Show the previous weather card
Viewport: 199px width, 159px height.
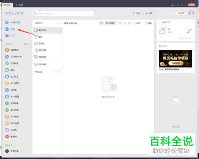point(160,22)
